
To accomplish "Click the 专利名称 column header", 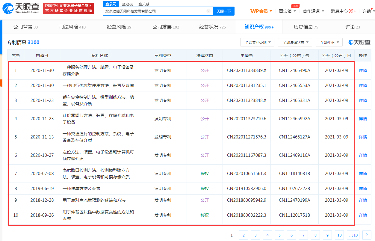I will coord(99,55).
